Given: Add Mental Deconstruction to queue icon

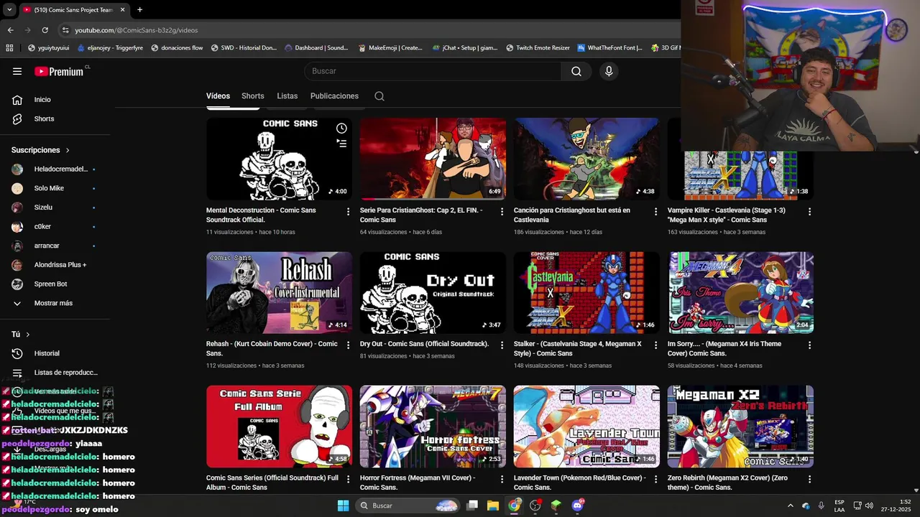Looking at the screenshot, I should click(341, 143).
